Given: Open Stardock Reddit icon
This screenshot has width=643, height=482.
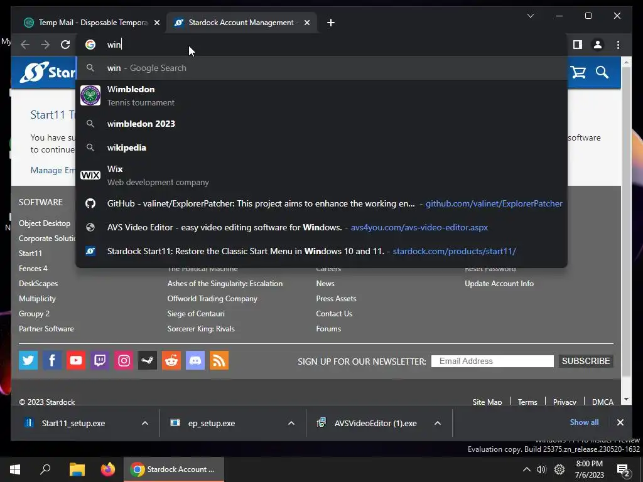Looking at the screenshot, I should (x=171, y=360).
